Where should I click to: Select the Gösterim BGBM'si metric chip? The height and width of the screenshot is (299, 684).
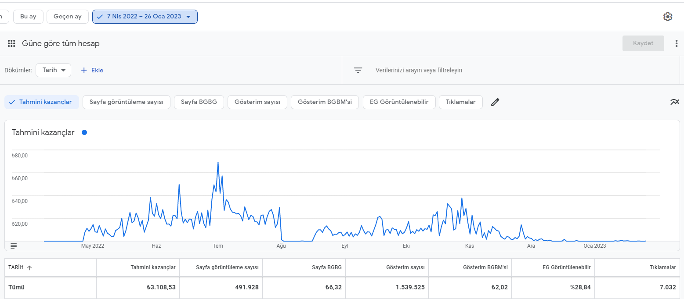(325, 102)
